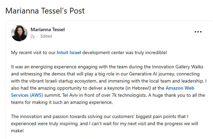Open Marianna Tessel's profile via author name

pyautogui.click(x=47, y=29)
